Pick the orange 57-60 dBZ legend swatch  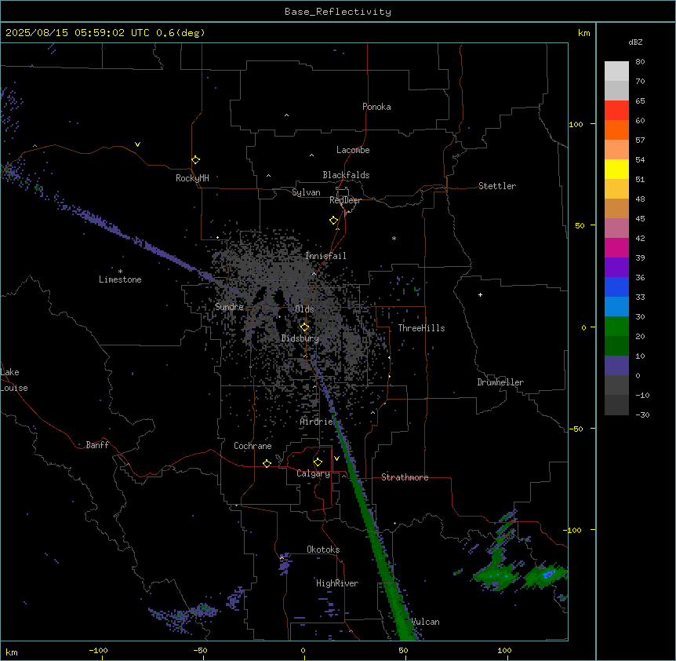click(x=616, y=130)
